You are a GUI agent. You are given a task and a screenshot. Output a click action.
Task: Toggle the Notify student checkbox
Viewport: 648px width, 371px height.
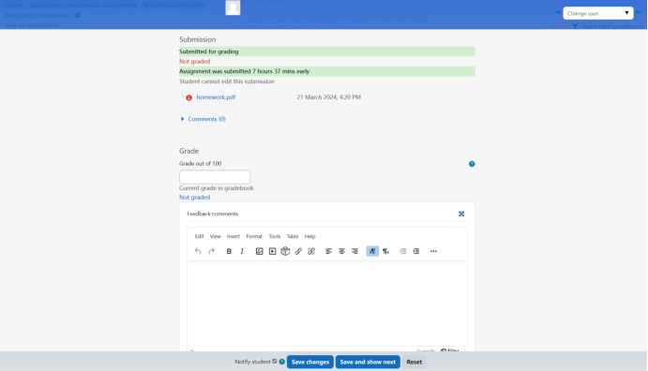(x=275, y=362)
